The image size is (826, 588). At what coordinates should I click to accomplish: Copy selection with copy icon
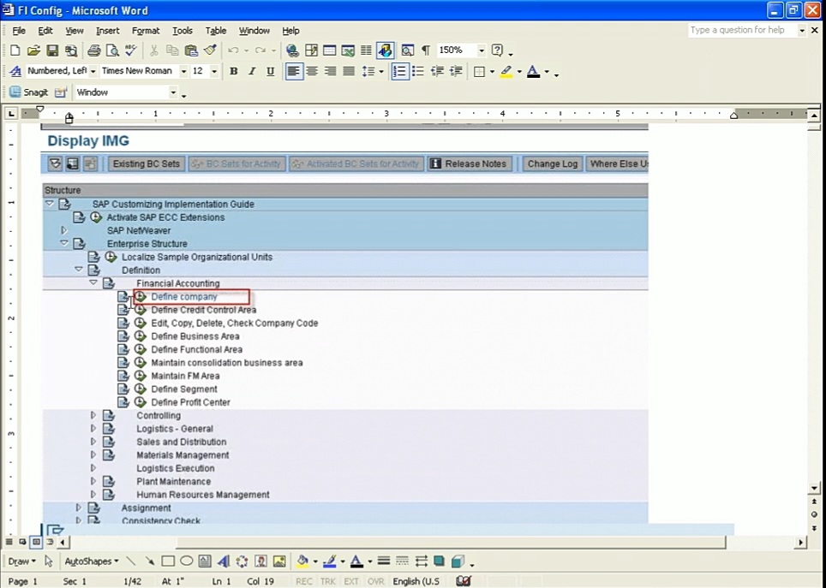pyautogui.click(x=172, y=50)
